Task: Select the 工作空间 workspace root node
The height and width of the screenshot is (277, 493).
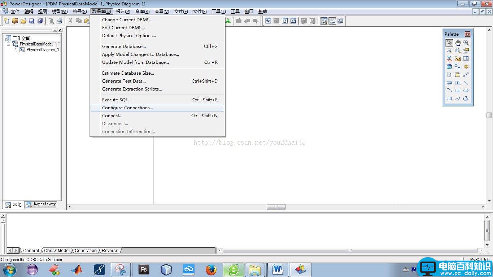Action: 22,38
